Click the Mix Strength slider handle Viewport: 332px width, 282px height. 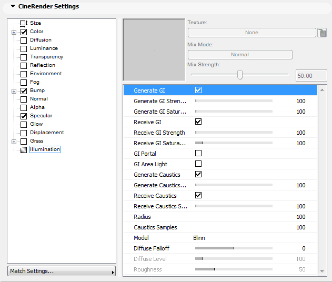(x=240, y=75)
